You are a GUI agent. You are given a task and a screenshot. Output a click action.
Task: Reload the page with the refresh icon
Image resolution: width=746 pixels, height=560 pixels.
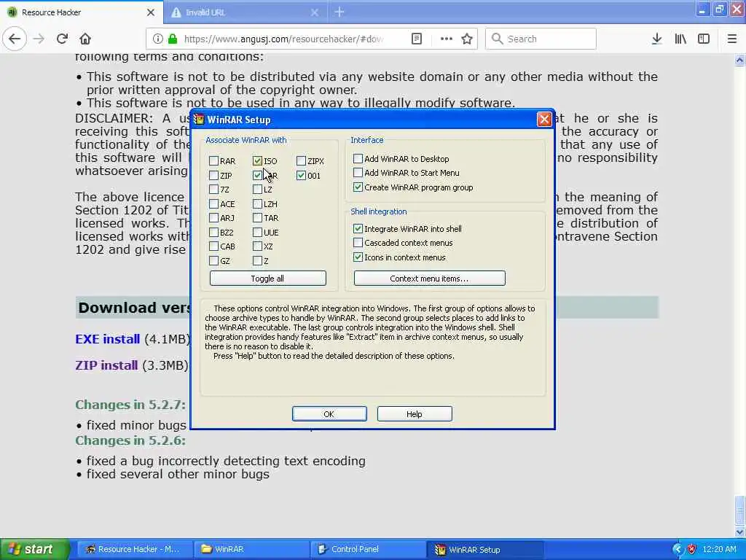62,39
